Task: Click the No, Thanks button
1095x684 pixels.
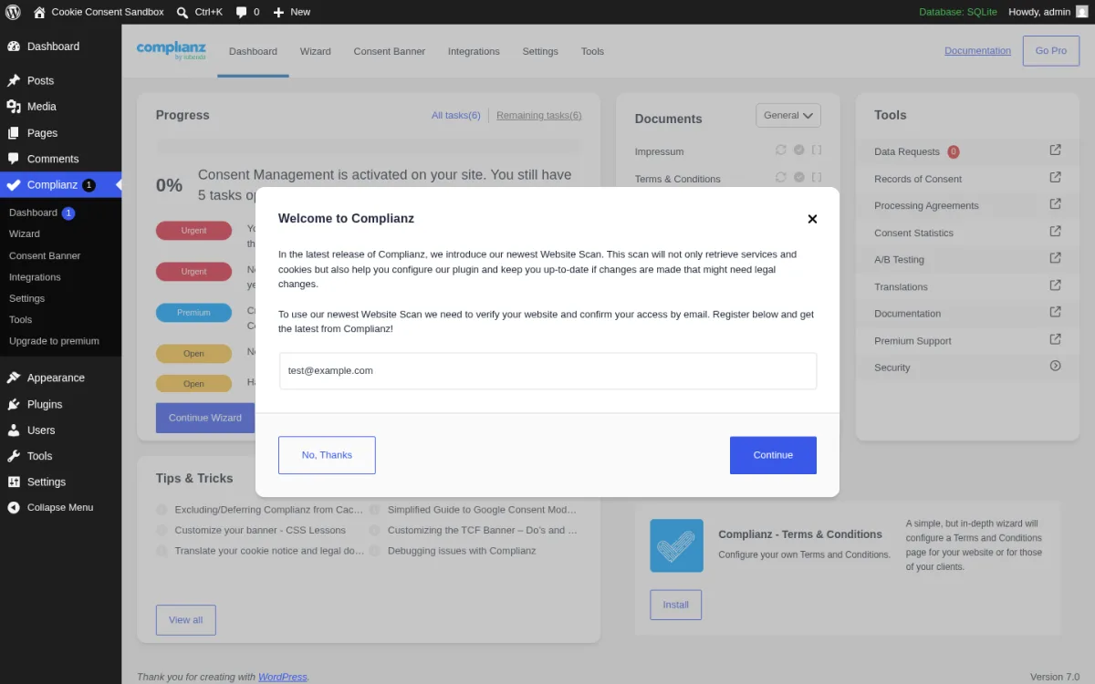Action: pyautogui.click(x=327, y=455)
